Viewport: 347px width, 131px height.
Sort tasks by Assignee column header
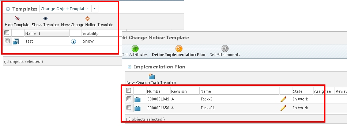pos(322,91)
